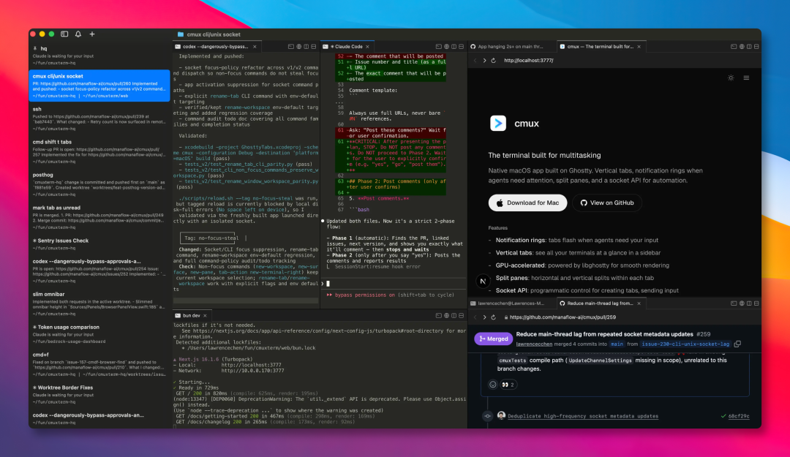The width and height of the screenshot is (790, 457).
Task: Switch to the 'App hanging 2s+ on main thr...' tab
Action: (x=511, y=46)
